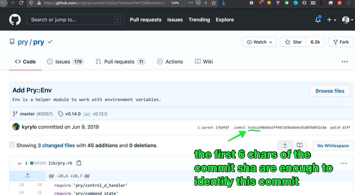
Task: Open the pry organization link
Action: pyautogui.click(x=23, y=42)
